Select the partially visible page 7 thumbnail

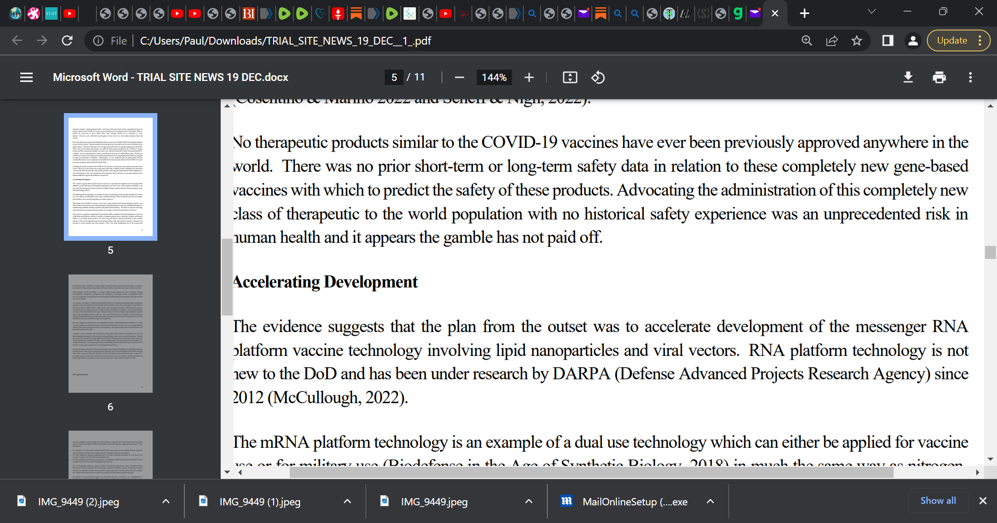point(111,455)
